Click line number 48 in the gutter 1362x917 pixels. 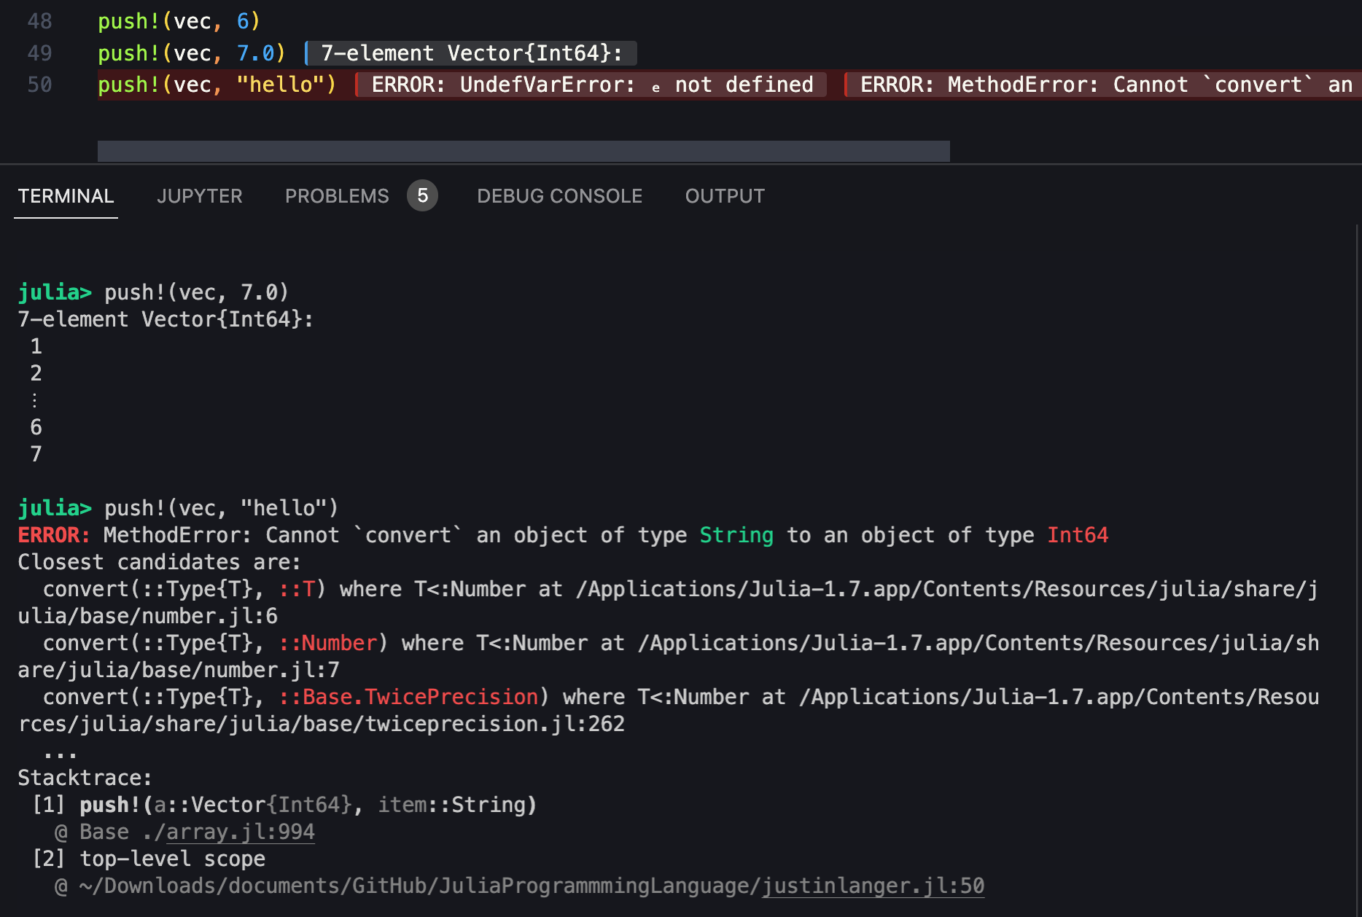(x=39, y=21)
